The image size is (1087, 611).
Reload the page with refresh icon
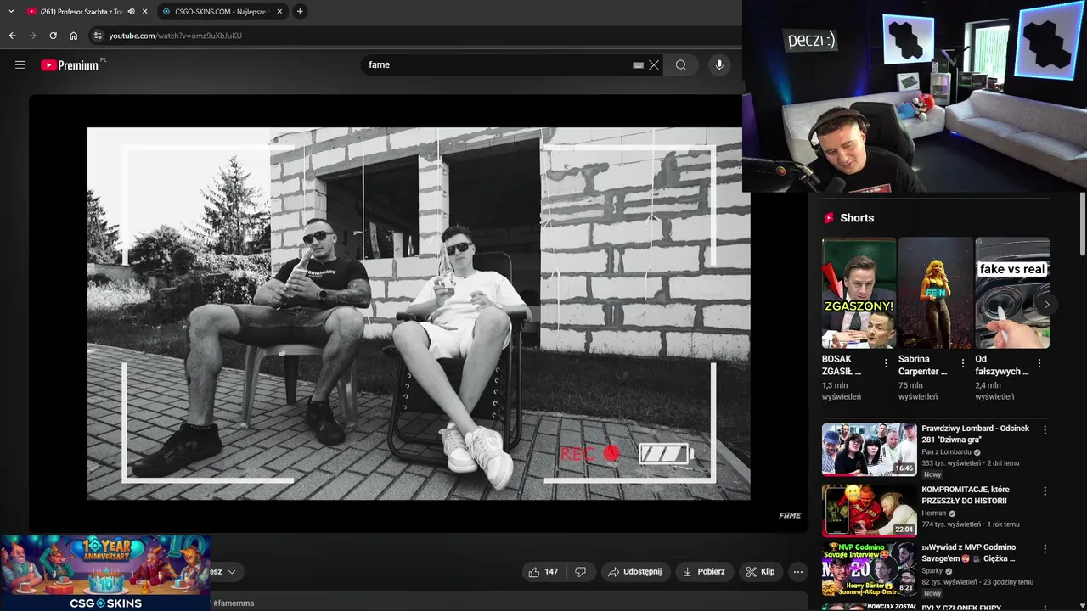[x=53, y=36]
